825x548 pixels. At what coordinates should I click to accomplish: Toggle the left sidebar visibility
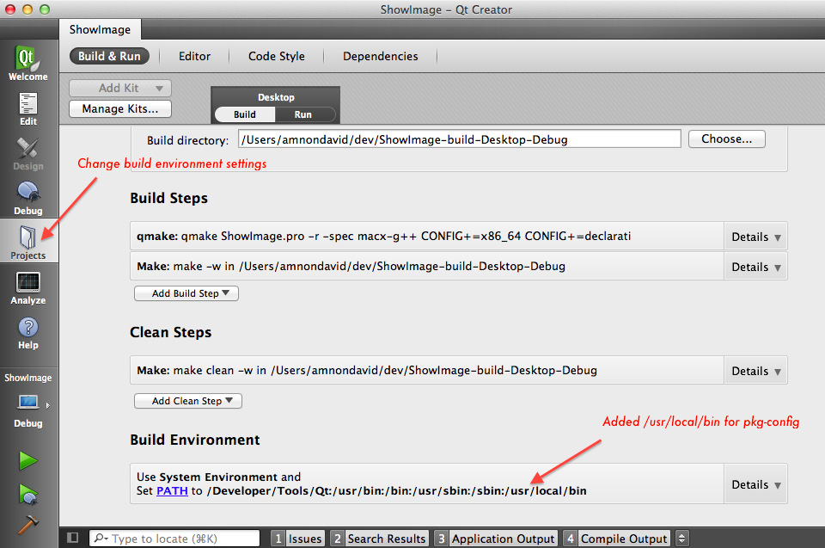coord(72,538)
